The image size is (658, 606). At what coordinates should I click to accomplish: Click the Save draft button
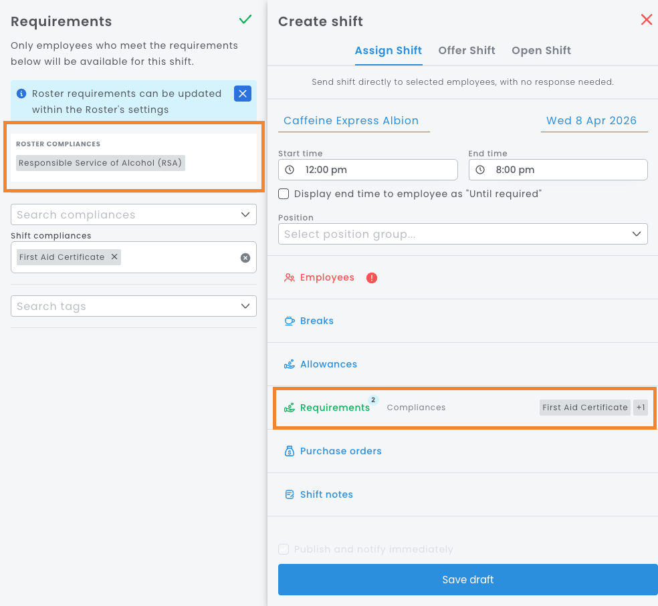click(467, 579)
